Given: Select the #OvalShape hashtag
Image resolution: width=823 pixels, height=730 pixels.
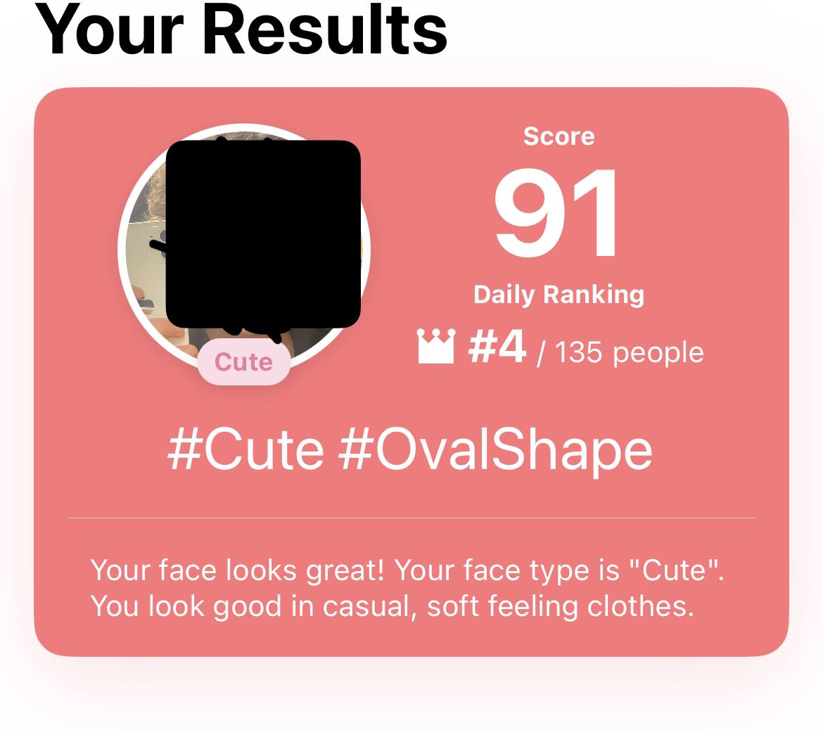Looking at the screenshot, I should [x=495, y=452].
